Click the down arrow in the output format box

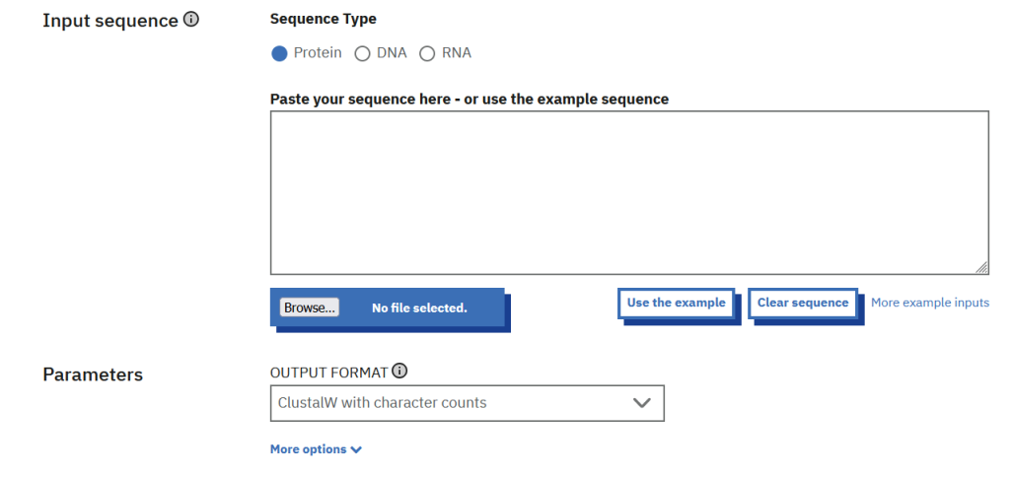[642, 403]
